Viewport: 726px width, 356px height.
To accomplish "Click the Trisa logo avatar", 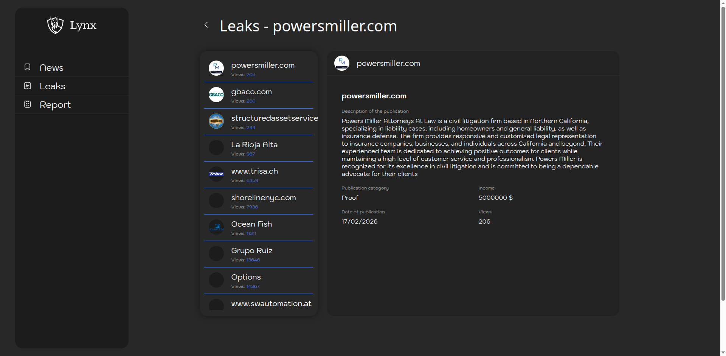I will click(216, 174).
